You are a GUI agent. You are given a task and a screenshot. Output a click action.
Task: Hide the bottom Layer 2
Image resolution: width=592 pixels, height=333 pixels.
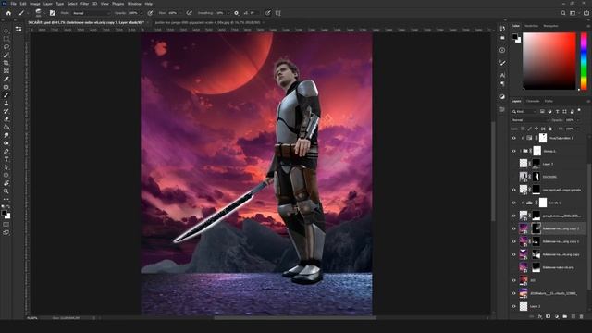coord(513,306)
